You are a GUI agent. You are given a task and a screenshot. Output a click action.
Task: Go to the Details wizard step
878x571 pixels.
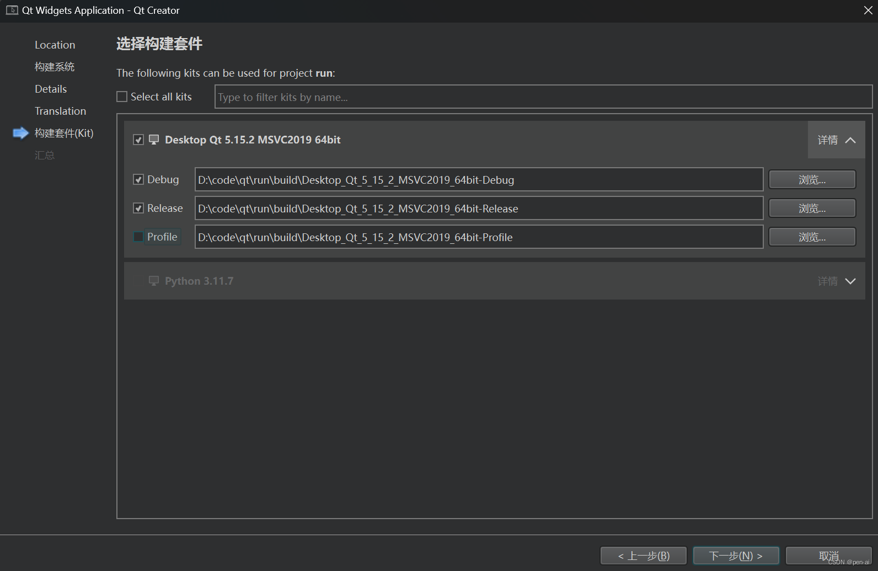click(51, 89)
